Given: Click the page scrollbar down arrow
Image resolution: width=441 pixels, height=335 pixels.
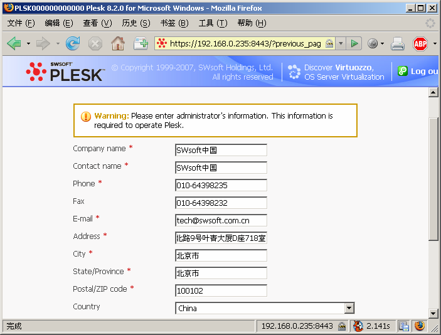Looking at the screenshot, I should 433,313.
